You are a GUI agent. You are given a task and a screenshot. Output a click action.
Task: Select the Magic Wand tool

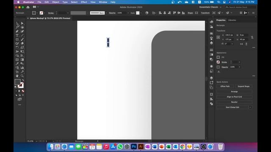17,27
